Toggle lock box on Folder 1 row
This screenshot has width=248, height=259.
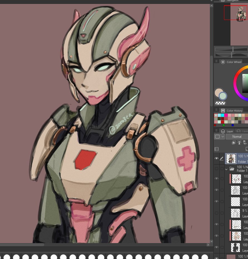tap(222, 169)
